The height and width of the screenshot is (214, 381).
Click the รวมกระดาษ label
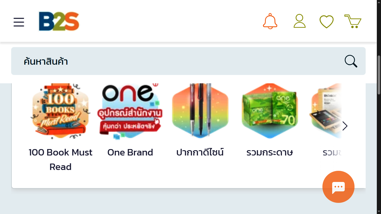pyautogui.click(x=270, y=152)
